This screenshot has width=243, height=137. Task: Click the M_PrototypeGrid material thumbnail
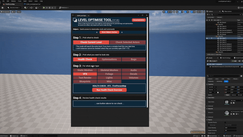[227, 113]
